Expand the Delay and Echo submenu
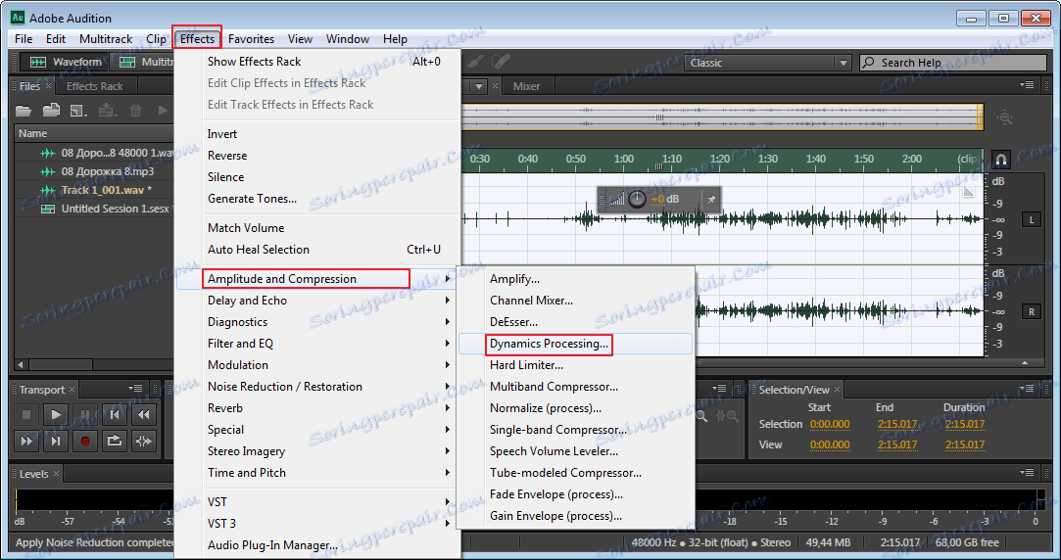1061x560 pixels. pos(318,301)
